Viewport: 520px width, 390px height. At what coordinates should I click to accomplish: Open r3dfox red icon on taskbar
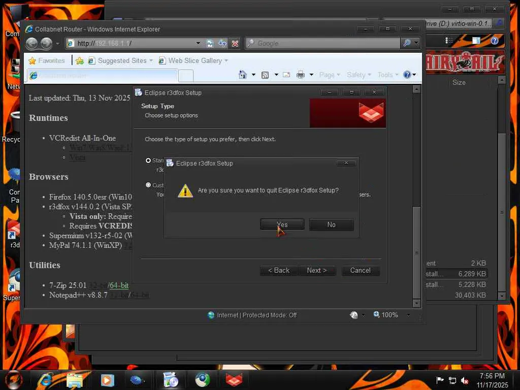(x=234, y=380)
